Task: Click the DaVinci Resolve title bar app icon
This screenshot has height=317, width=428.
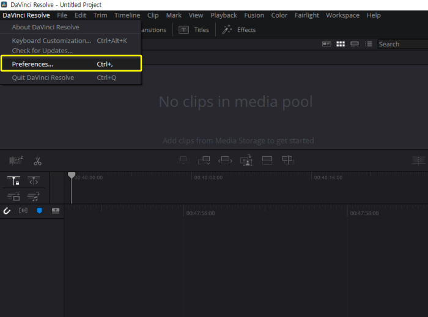Action: pyautogui.click(x=4, y=4)
